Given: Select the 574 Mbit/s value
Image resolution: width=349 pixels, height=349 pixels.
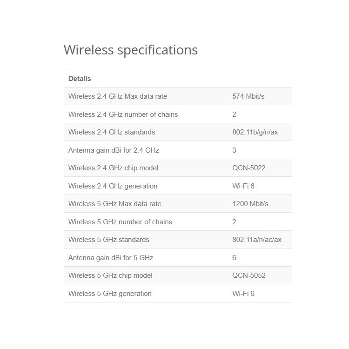Looking at the screenshot, I should coord(248,96).
